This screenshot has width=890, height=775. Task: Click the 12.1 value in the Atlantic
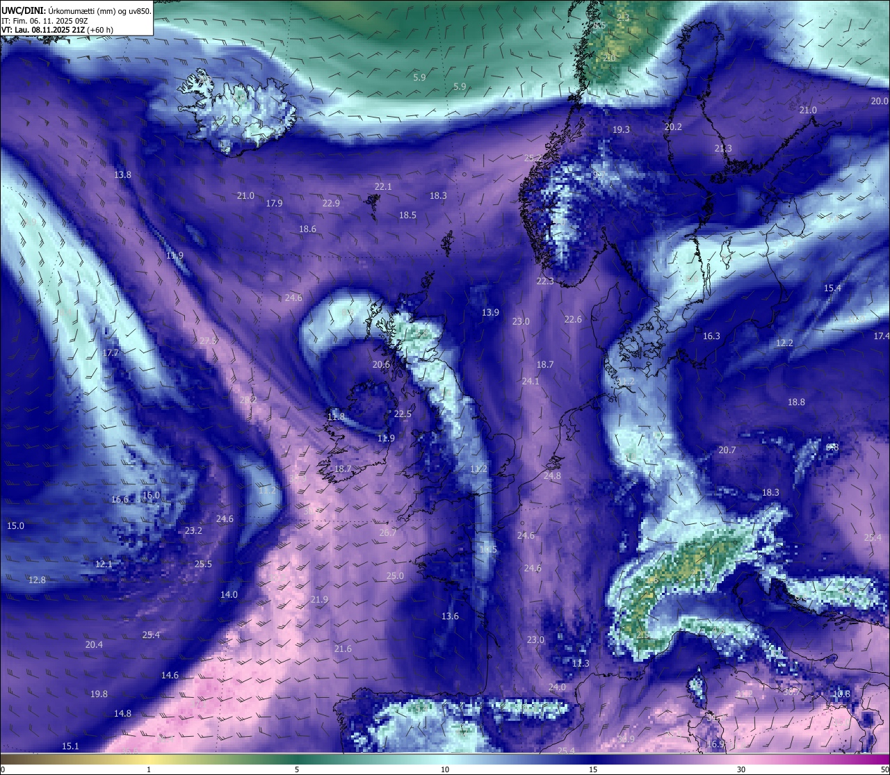(x=103, y=564)
